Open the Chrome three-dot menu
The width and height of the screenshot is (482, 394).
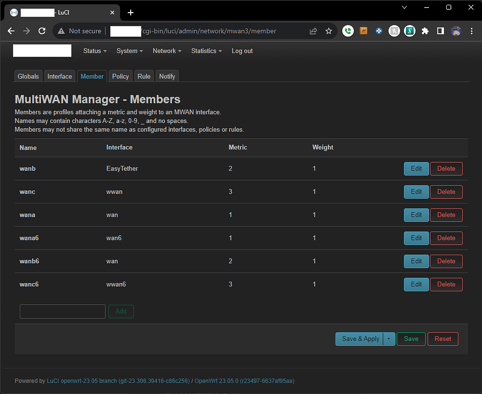[x=471, y=31]
